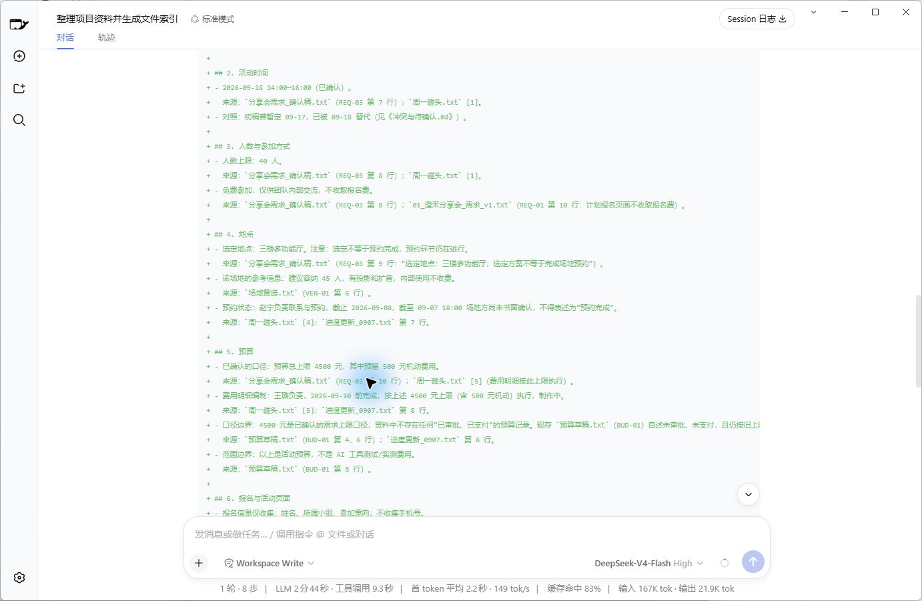The width and height of the screenshot is (922, 601).
Task: Click the 标准模式 mode label
Action: pos(212,19)
